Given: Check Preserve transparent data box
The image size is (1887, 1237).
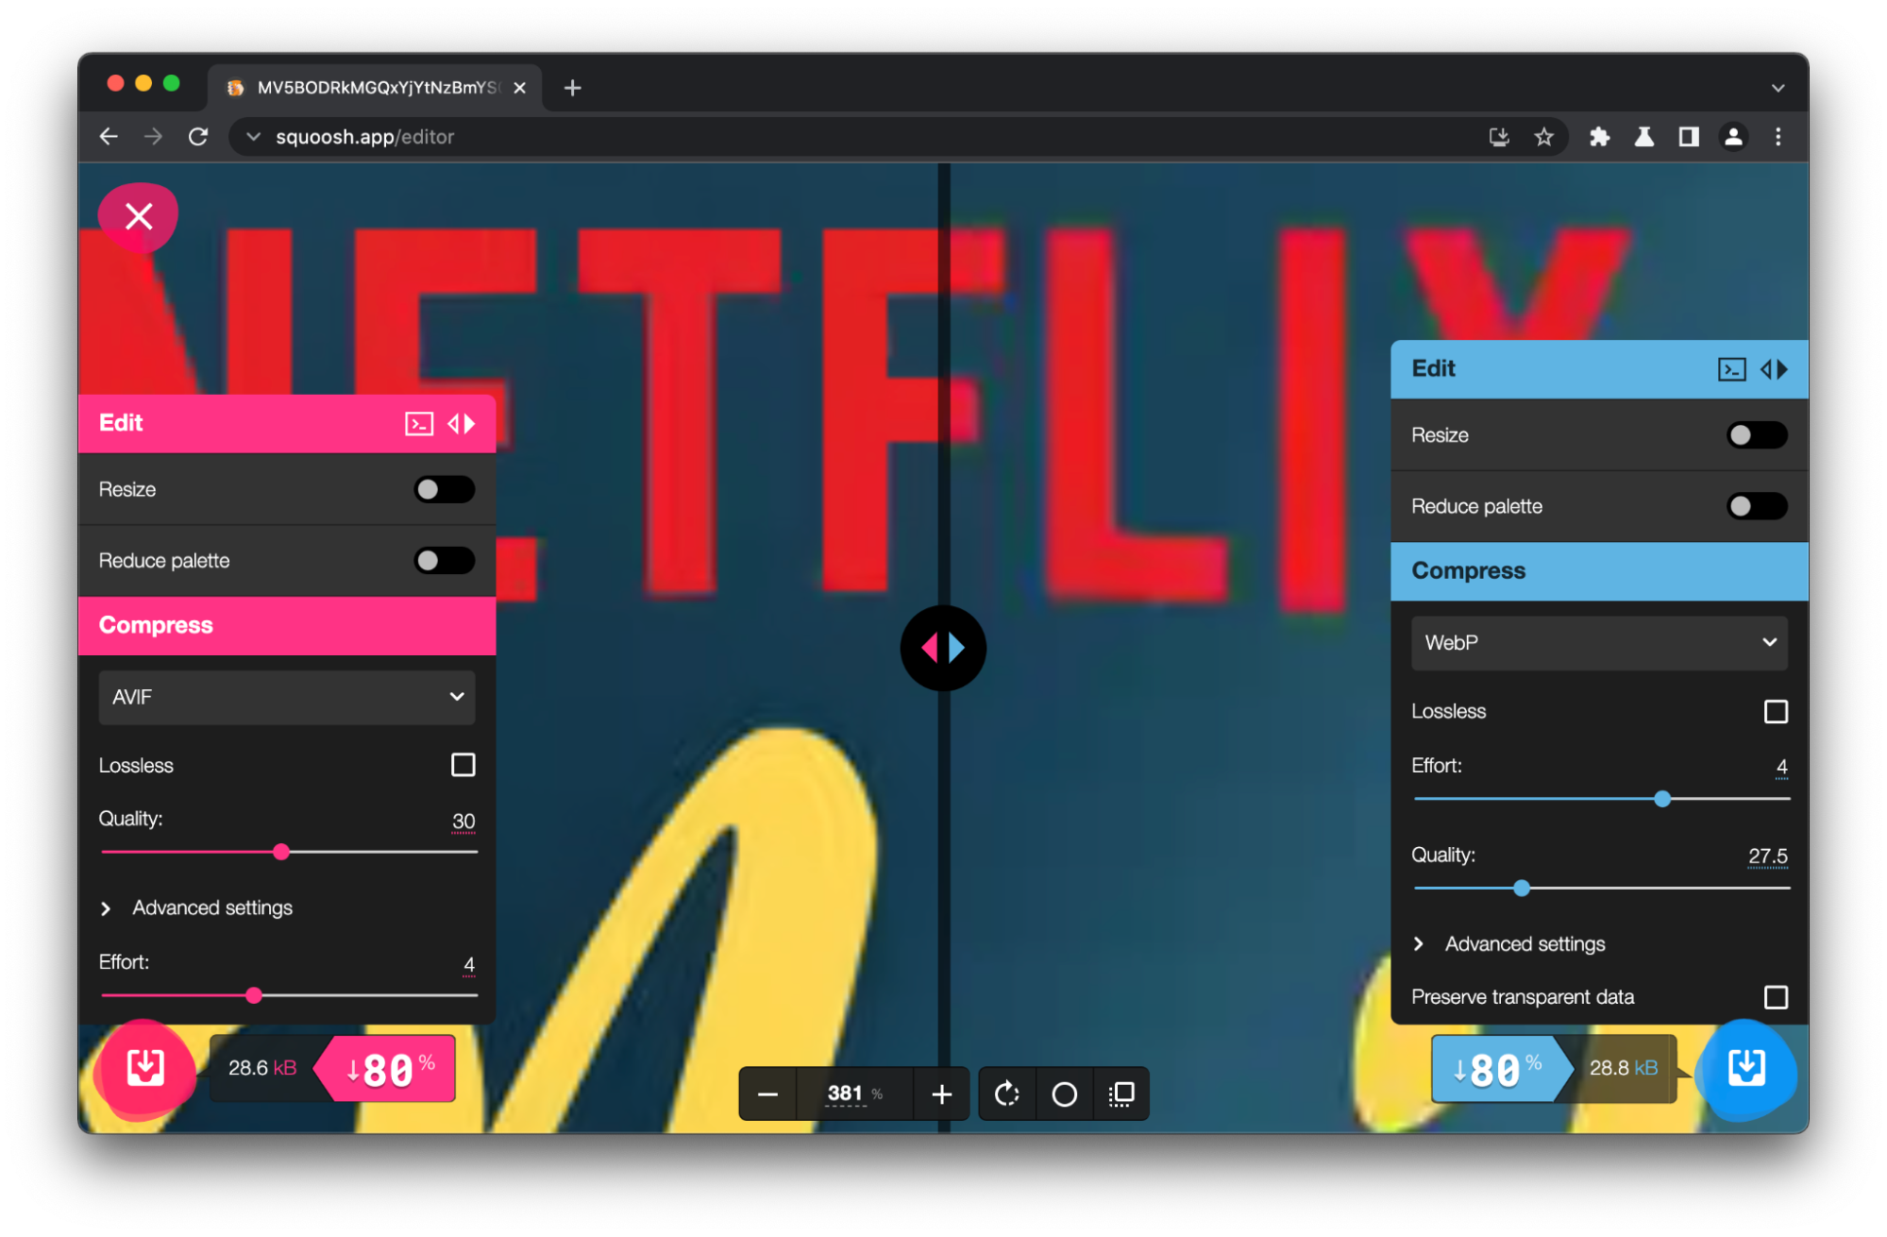Looking at the screenshot, I should 1776,997.
